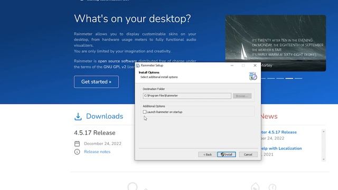Viewport: 338px width, 190px height.
Task: Select the highlighted carousel indicator dash
Action: coord(289,79)
